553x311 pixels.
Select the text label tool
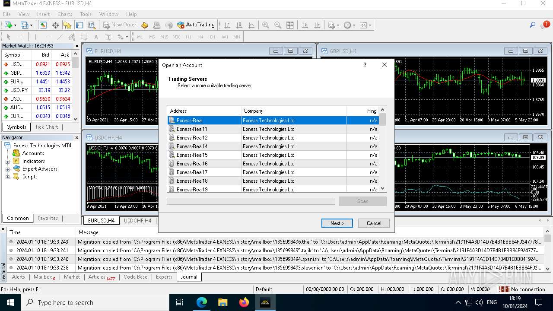(x=108, y=37)
